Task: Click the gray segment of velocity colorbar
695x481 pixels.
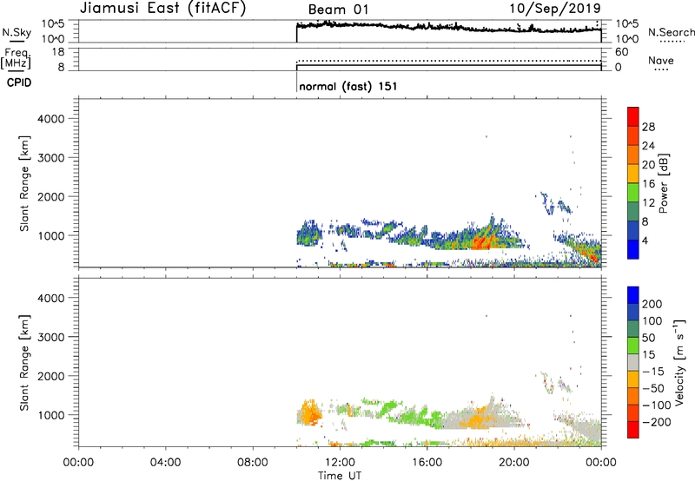Action: pyautogui.click(x=633, y=363)
